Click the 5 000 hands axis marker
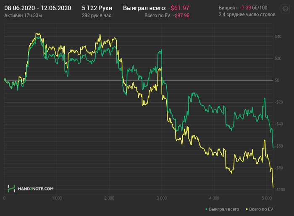The height and width of the screenshot is (216, 294). tap(267, 198)
